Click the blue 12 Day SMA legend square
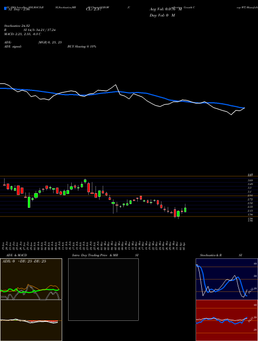Screen dimensions: 258x341 pos(5,8)
